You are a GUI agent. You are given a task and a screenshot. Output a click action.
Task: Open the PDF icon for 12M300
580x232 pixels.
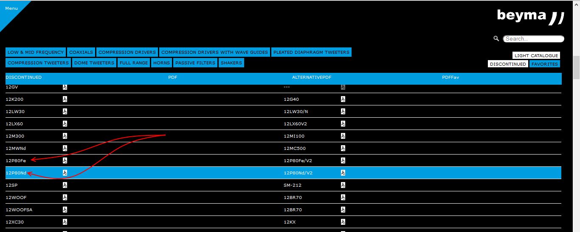65,136
